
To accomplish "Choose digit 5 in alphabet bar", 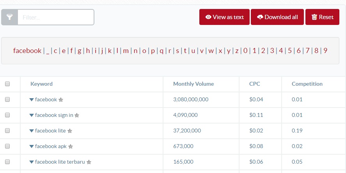I will [290, 51].
